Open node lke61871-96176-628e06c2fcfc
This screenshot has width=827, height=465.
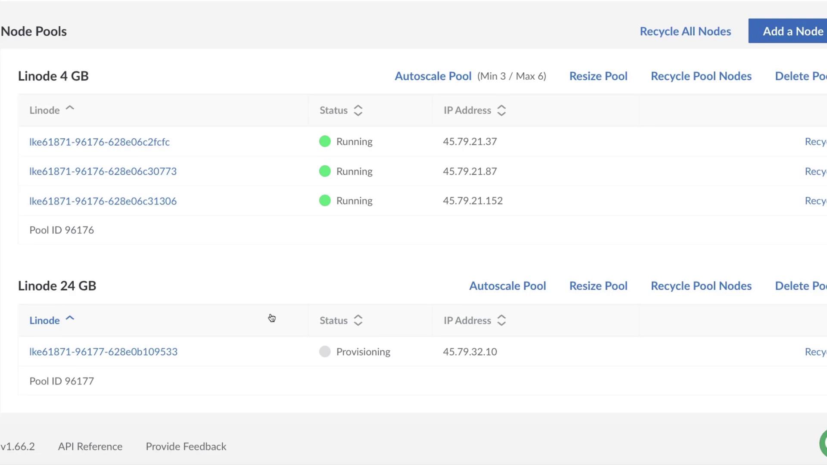[99, 142]
